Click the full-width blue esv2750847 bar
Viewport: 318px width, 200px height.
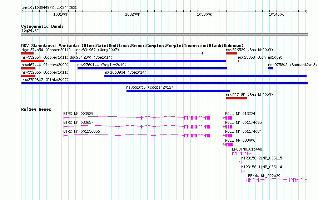164,83
